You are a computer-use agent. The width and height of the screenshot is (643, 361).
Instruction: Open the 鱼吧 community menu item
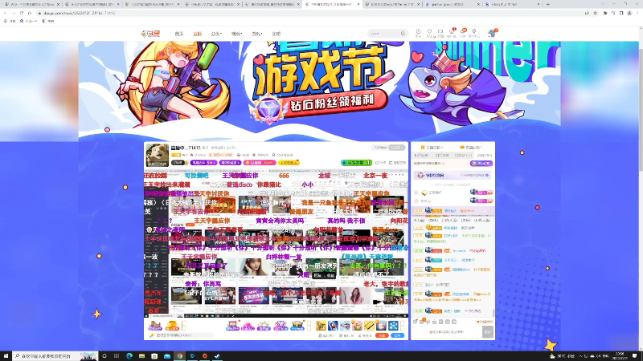[x=276, y=34]
